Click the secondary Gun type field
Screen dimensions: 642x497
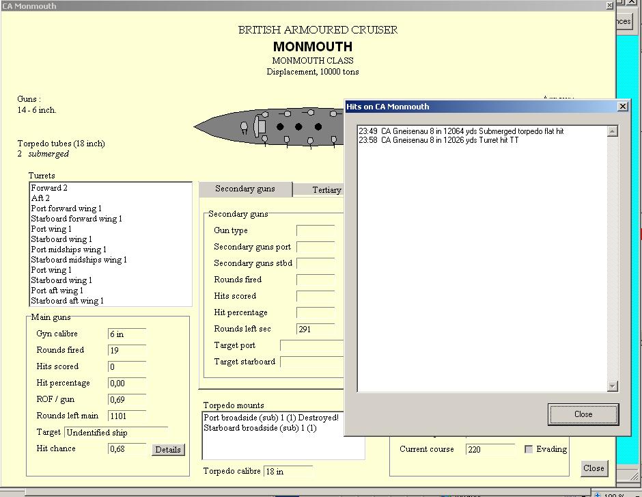[x=316, y=230]
